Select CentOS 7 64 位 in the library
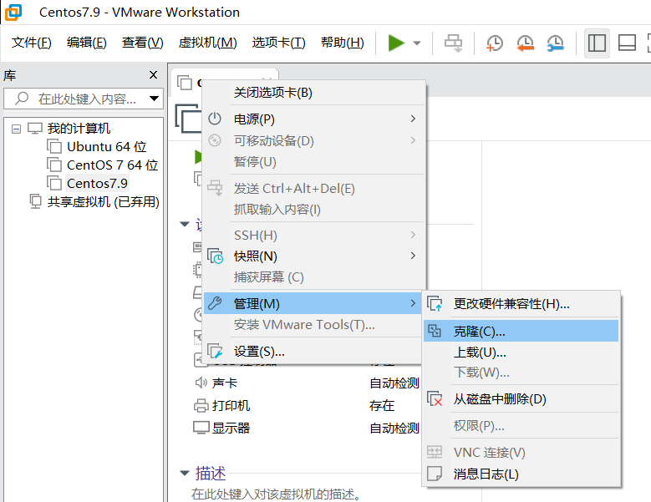651x502 pixels. pyautogui.click(x=112, y=165)
